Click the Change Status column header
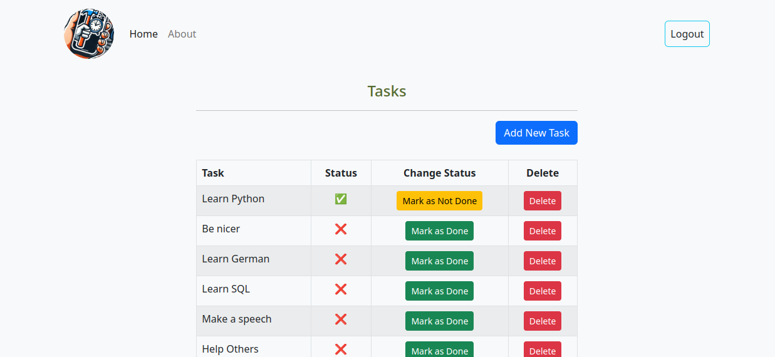Image resolution: width=775 pixels, height=357 pixels. (x=439, y=173)
